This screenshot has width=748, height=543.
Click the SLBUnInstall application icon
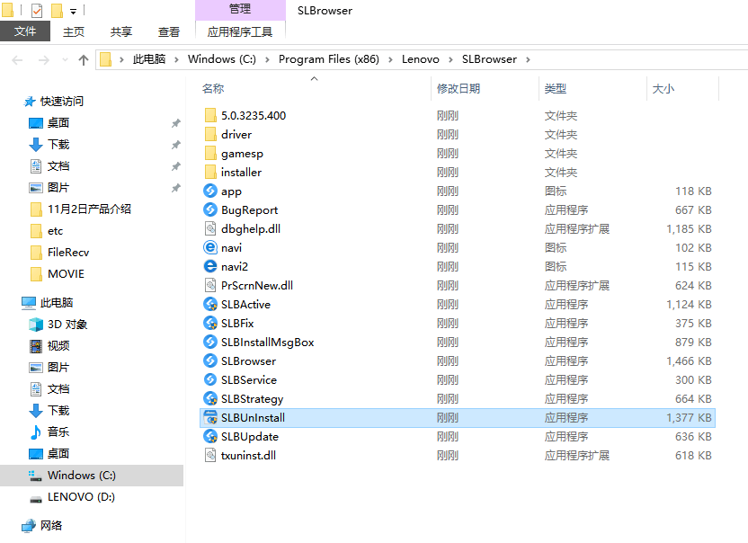(209, 417)
